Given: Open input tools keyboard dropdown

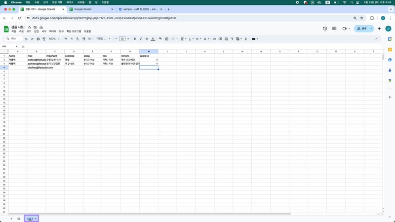Looking at the screenshot, I should coord(255,39).
